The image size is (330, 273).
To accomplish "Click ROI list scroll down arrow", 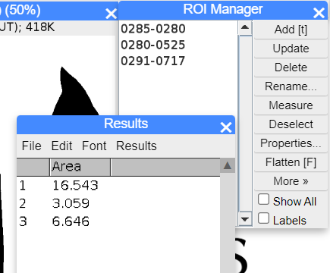I will pyautogui.click(x=245, y=218).
